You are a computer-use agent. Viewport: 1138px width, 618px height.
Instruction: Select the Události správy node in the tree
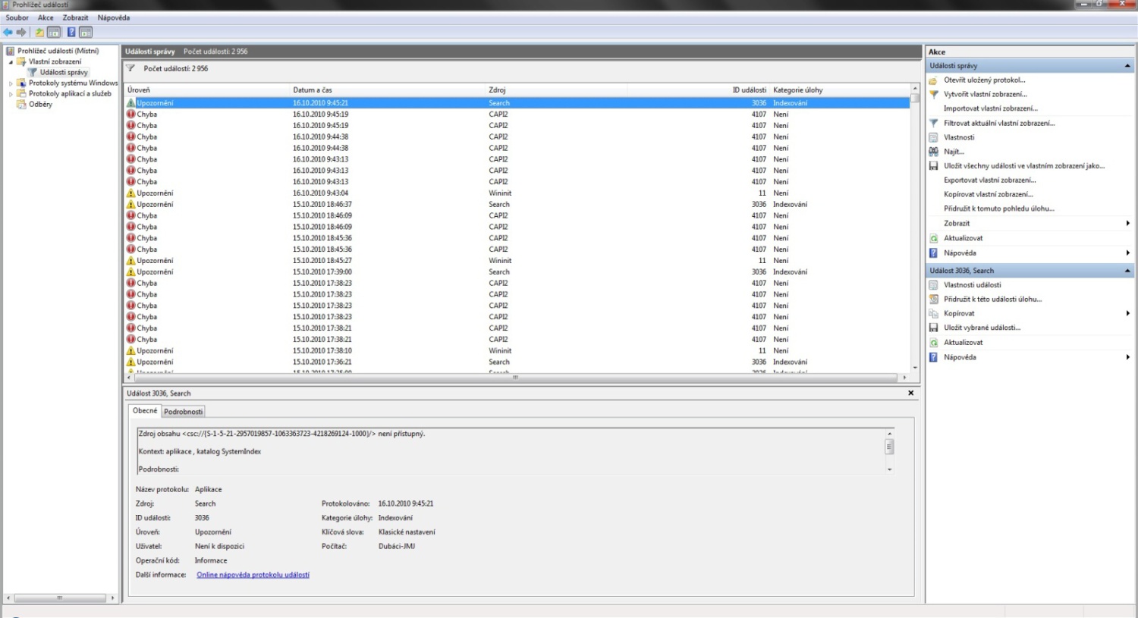coord(64,73)
